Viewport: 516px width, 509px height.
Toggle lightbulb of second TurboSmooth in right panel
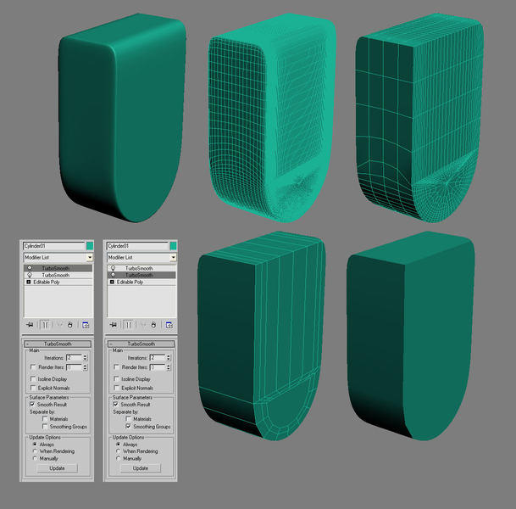click(x=114, y=275)
